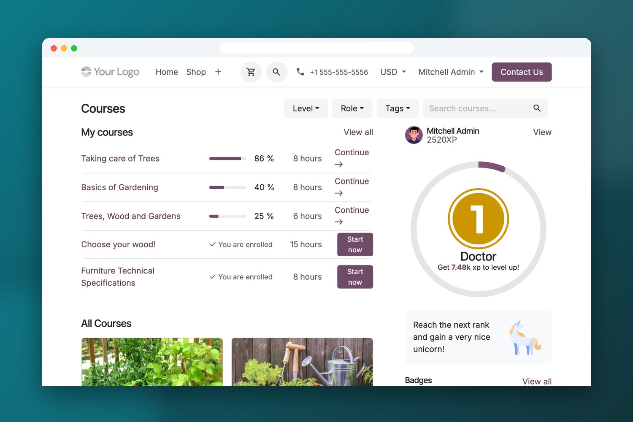Click the plus icon next to Shop

(x=218, y=72)
